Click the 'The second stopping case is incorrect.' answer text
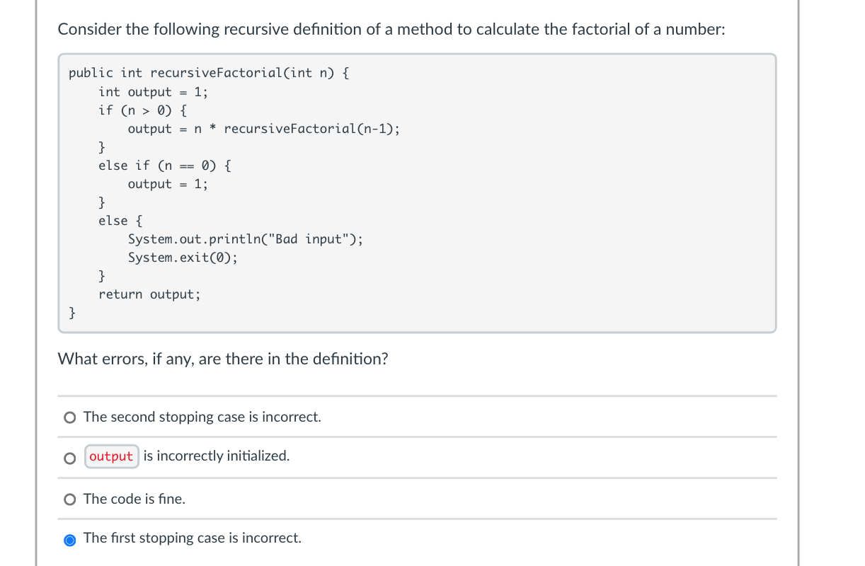 click(x=202, y=417)
